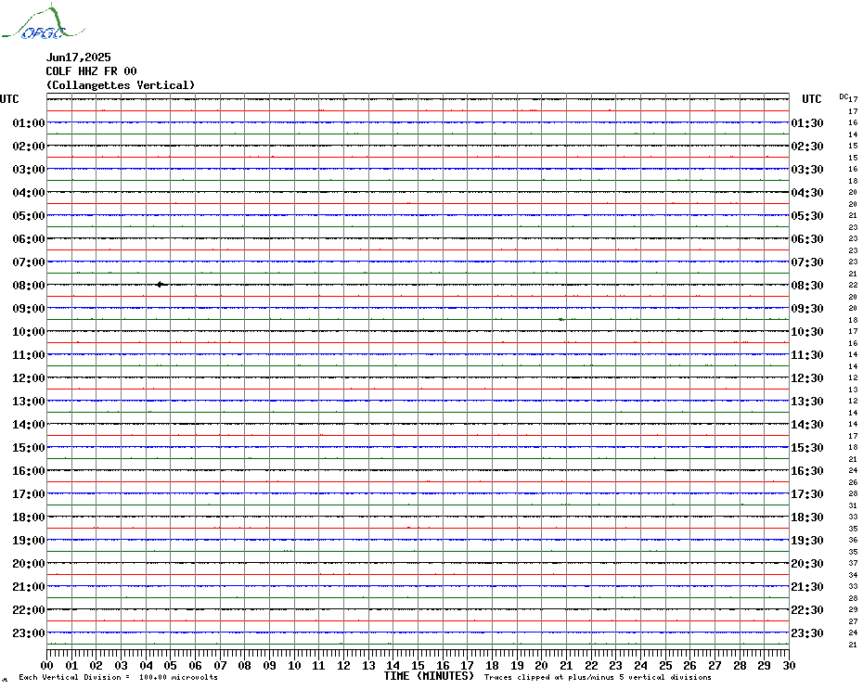Select the 08:30 label on right axis
This screenshot has width=863, height=690.
pyautogui.click(x=807, y=286)
